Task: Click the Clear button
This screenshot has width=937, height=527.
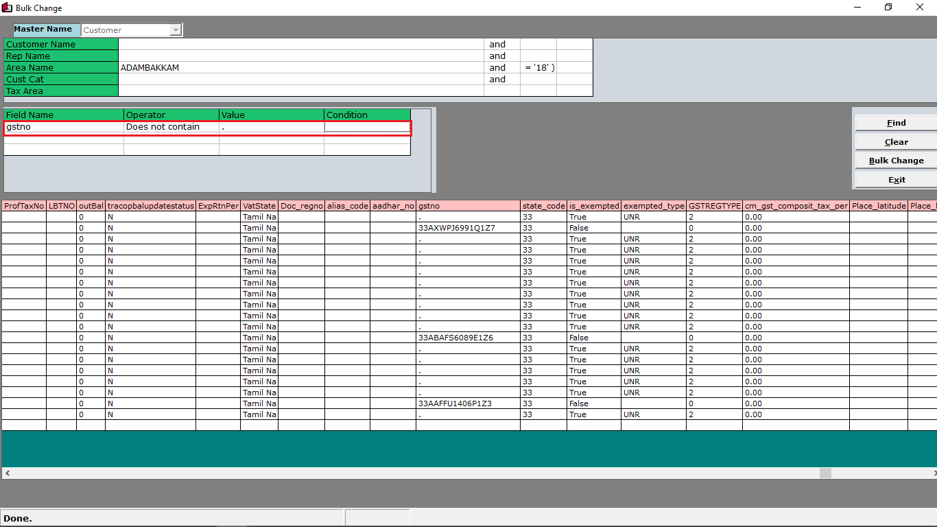Action: click(x=896, y=142)
